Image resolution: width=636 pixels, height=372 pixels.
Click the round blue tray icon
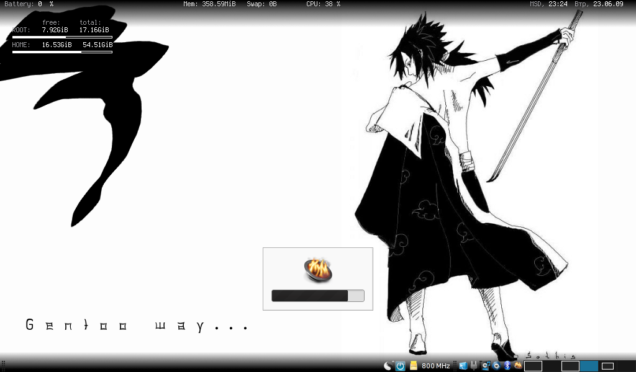coord(496,366)
